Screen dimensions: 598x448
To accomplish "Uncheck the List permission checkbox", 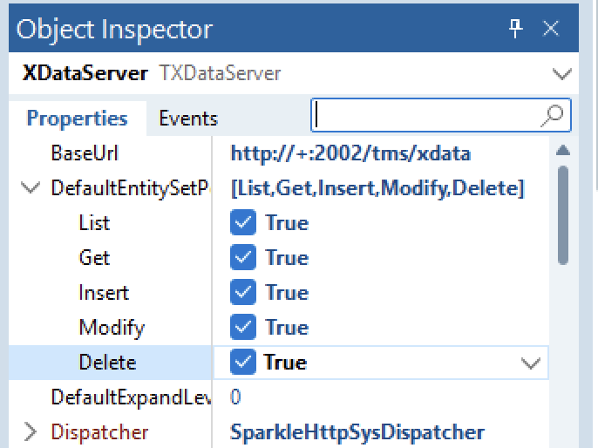I will point(243,222).
